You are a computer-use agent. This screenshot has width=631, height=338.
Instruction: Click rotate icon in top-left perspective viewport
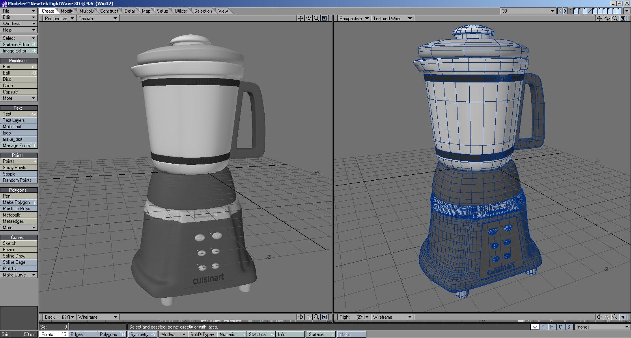[x=308, y=19]
